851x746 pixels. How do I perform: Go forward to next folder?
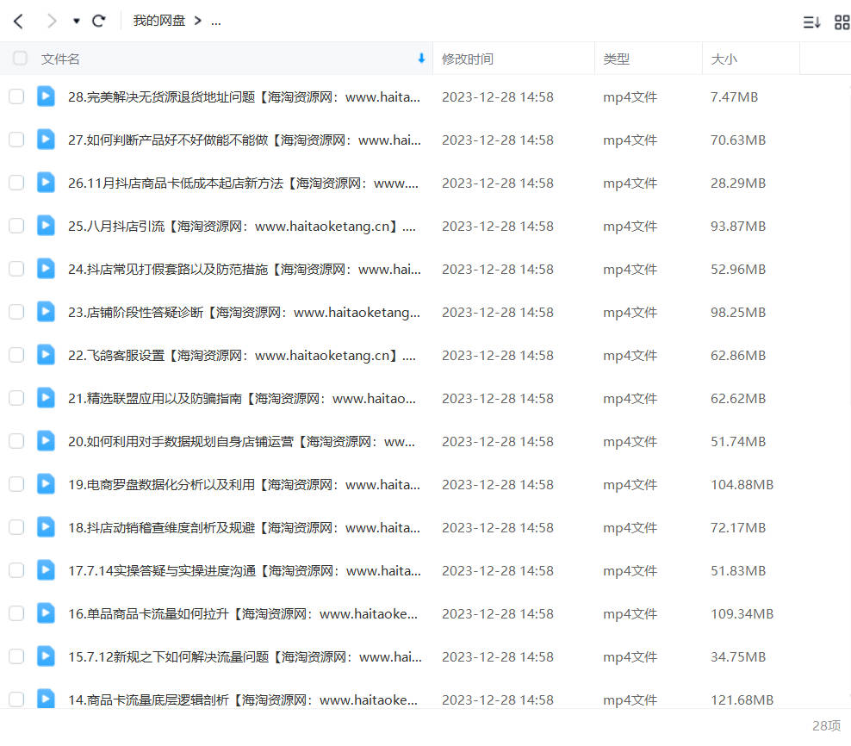(x=51, y=22)
